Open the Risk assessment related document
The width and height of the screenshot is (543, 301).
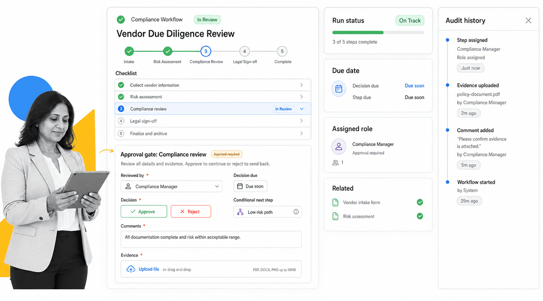pos(359,216)
